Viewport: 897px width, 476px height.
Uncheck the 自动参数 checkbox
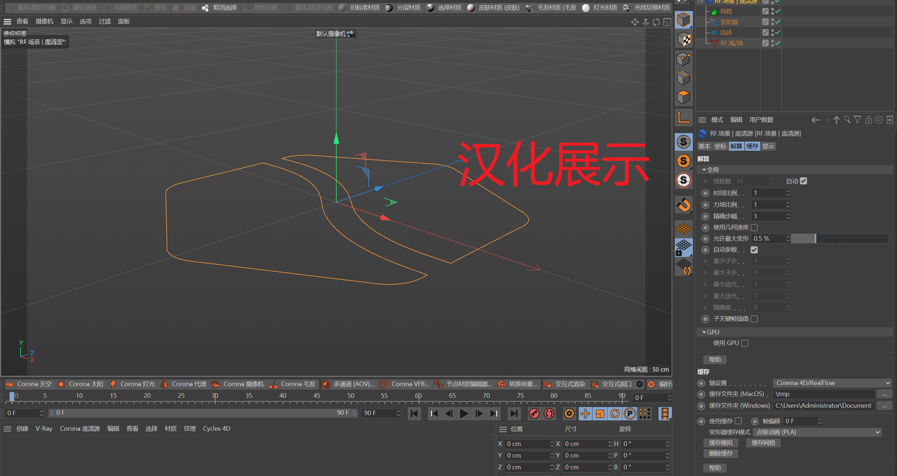point(754,250)
